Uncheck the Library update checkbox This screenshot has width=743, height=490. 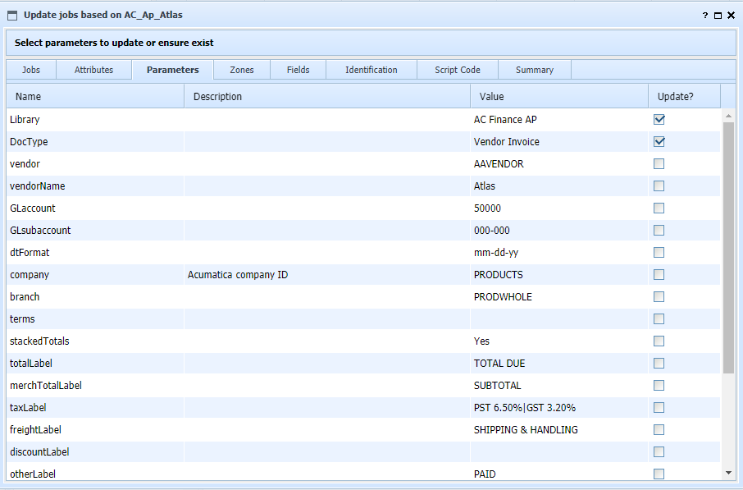(x=659, y=120)
